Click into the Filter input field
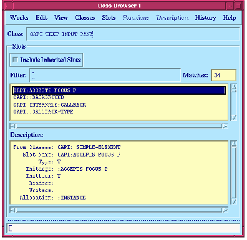The width and height of the screenshot is (247, 240). pyautogui.click(x=105, y=75)
